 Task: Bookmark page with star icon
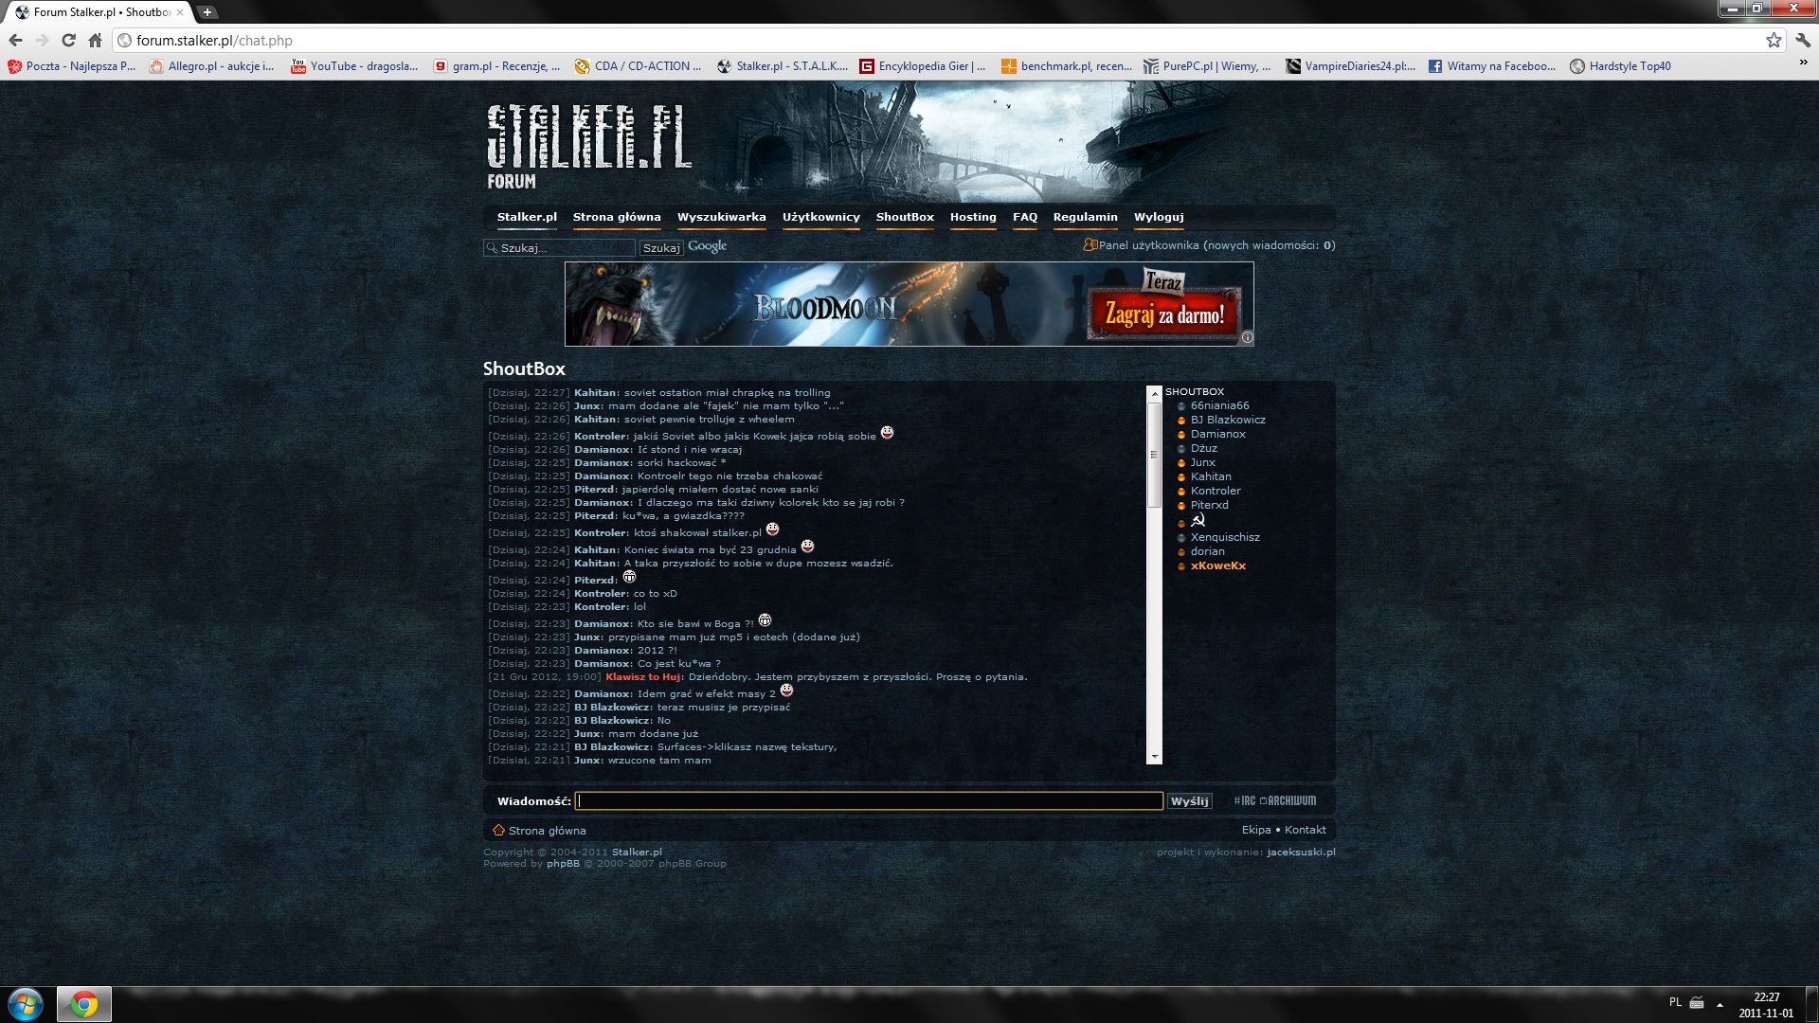coord(1774,40)
